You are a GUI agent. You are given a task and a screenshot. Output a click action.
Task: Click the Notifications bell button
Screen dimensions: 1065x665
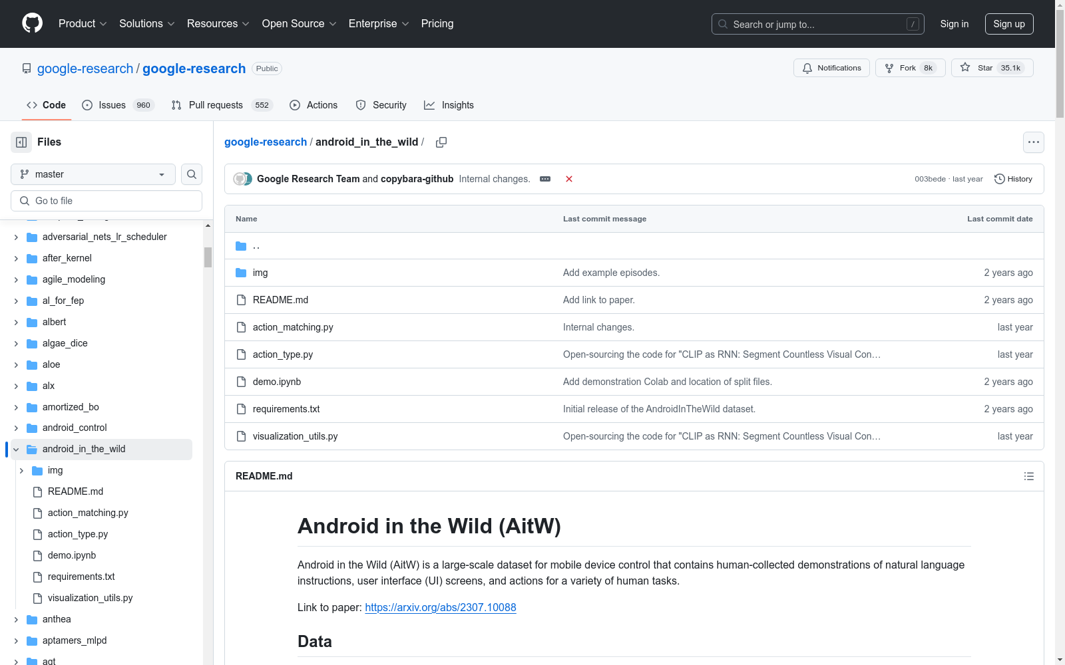(x=831, y=68)
